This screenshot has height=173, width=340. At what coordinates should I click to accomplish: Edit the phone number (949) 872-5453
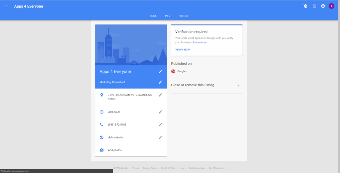[160, 125]
